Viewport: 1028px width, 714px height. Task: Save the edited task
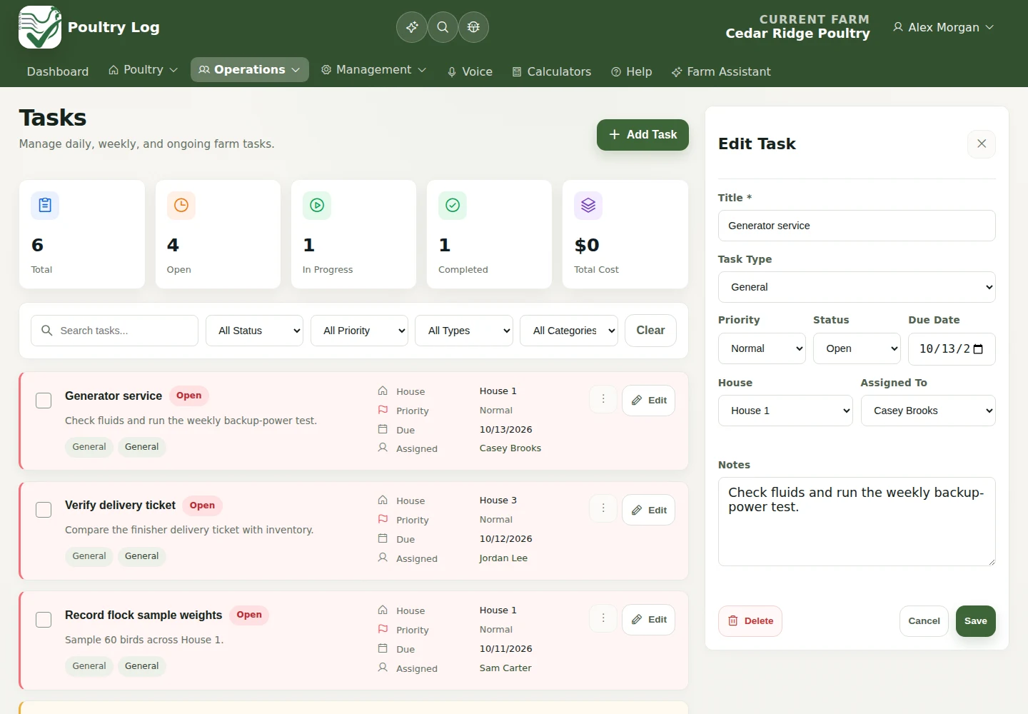click(x=976, y=621)
